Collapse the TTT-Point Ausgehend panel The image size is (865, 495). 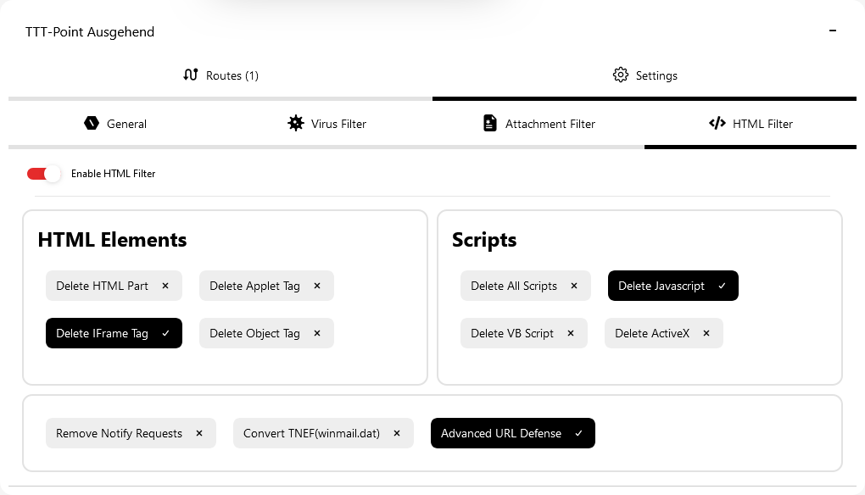pos(833,31)
